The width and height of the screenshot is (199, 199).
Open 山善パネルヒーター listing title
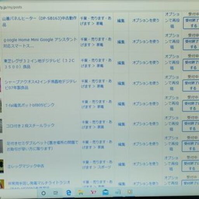[39, 21]
